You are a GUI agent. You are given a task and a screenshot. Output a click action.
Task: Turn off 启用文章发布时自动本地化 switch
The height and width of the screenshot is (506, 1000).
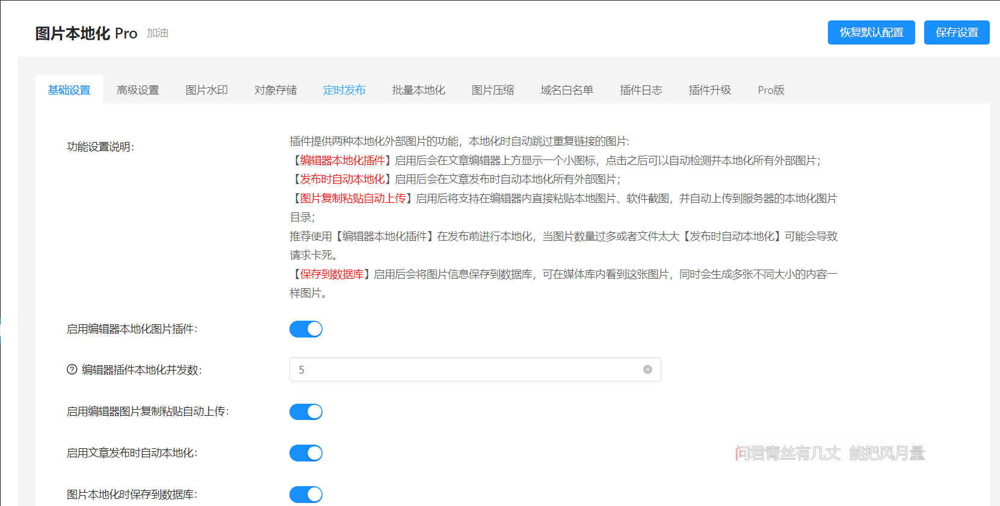306,453
